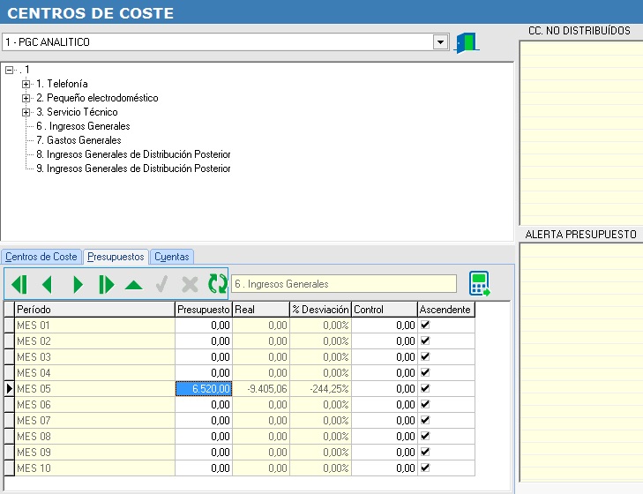Cancel edit with the X icon
Viewport: 643px width, 494px height.
190,284
